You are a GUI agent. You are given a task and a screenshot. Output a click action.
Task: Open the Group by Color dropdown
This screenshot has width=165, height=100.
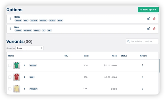click(x=30, y=48)
